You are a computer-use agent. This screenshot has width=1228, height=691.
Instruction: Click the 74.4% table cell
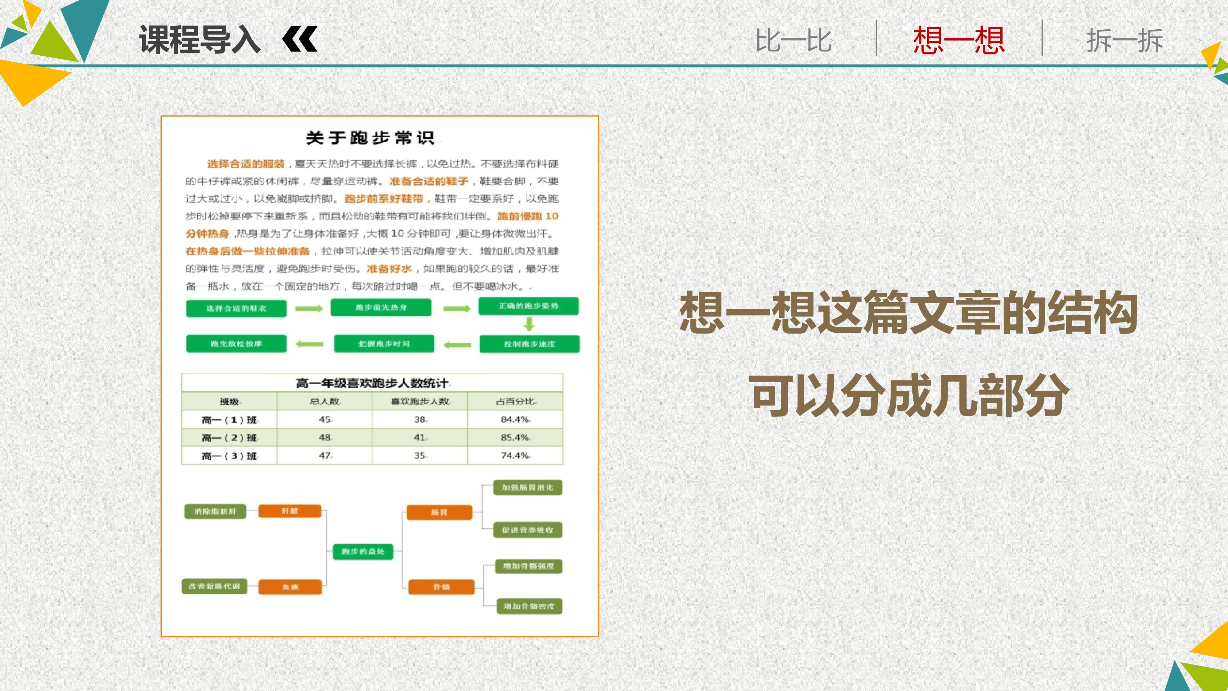coord(515,456)
